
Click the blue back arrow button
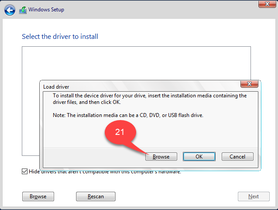(x=10, y=10)
